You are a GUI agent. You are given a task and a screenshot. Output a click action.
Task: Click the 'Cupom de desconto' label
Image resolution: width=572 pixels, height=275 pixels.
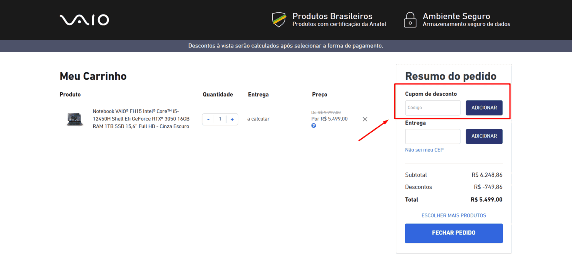point(431,94)
